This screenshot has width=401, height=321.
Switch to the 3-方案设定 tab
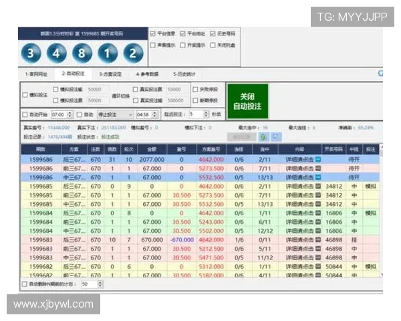(110, 74)
